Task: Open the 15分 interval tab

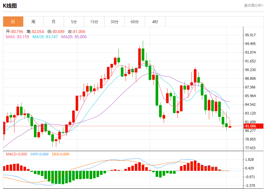Action: [x=94, y=22]
